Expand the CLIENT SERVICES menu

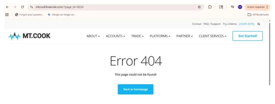click(213, 36)
